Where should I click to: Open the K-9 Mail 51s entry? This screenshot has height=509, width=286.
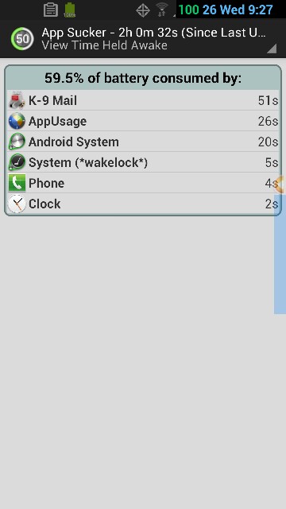143,101
